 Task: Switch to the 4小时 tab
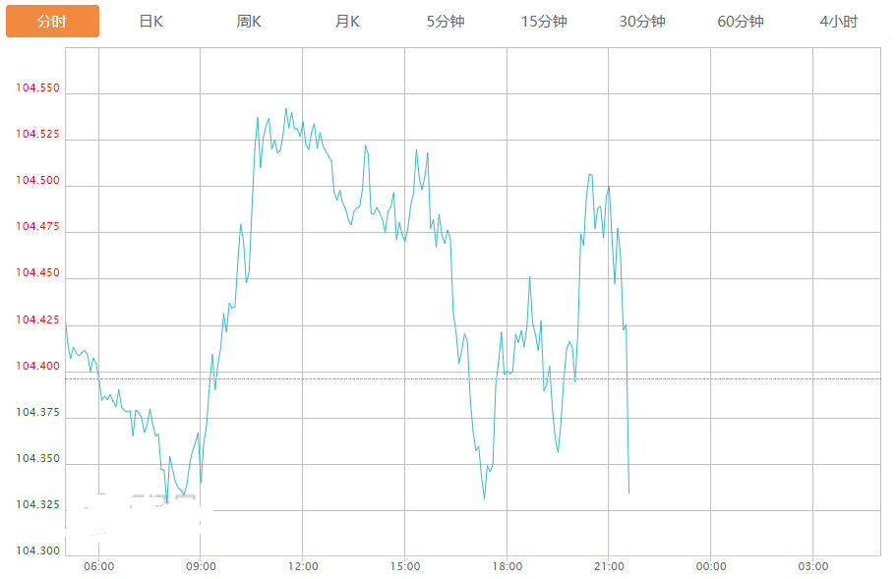(838, 22)
